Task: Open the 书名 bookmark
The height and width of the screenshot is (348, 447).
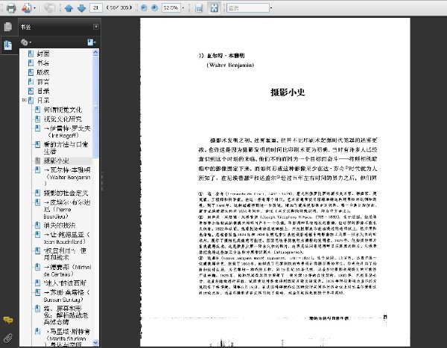Action: (43, 63)
